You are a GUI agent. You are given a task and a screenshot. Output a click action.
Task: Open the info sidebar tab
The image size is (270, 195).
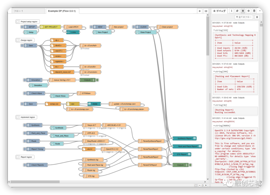pos(231,11)
